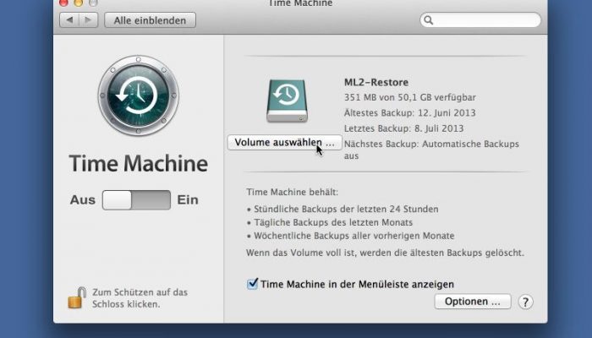Click the large Time Machine title text
The height and width of the screenshot is (338, 592).
pos(138,163)
